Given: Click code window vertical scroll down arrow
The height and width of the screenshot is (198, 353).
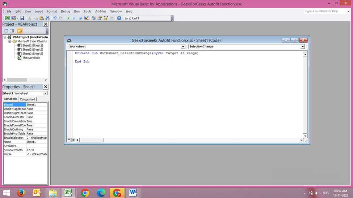Looking at the screenshot, I should [x=305, y=136].
